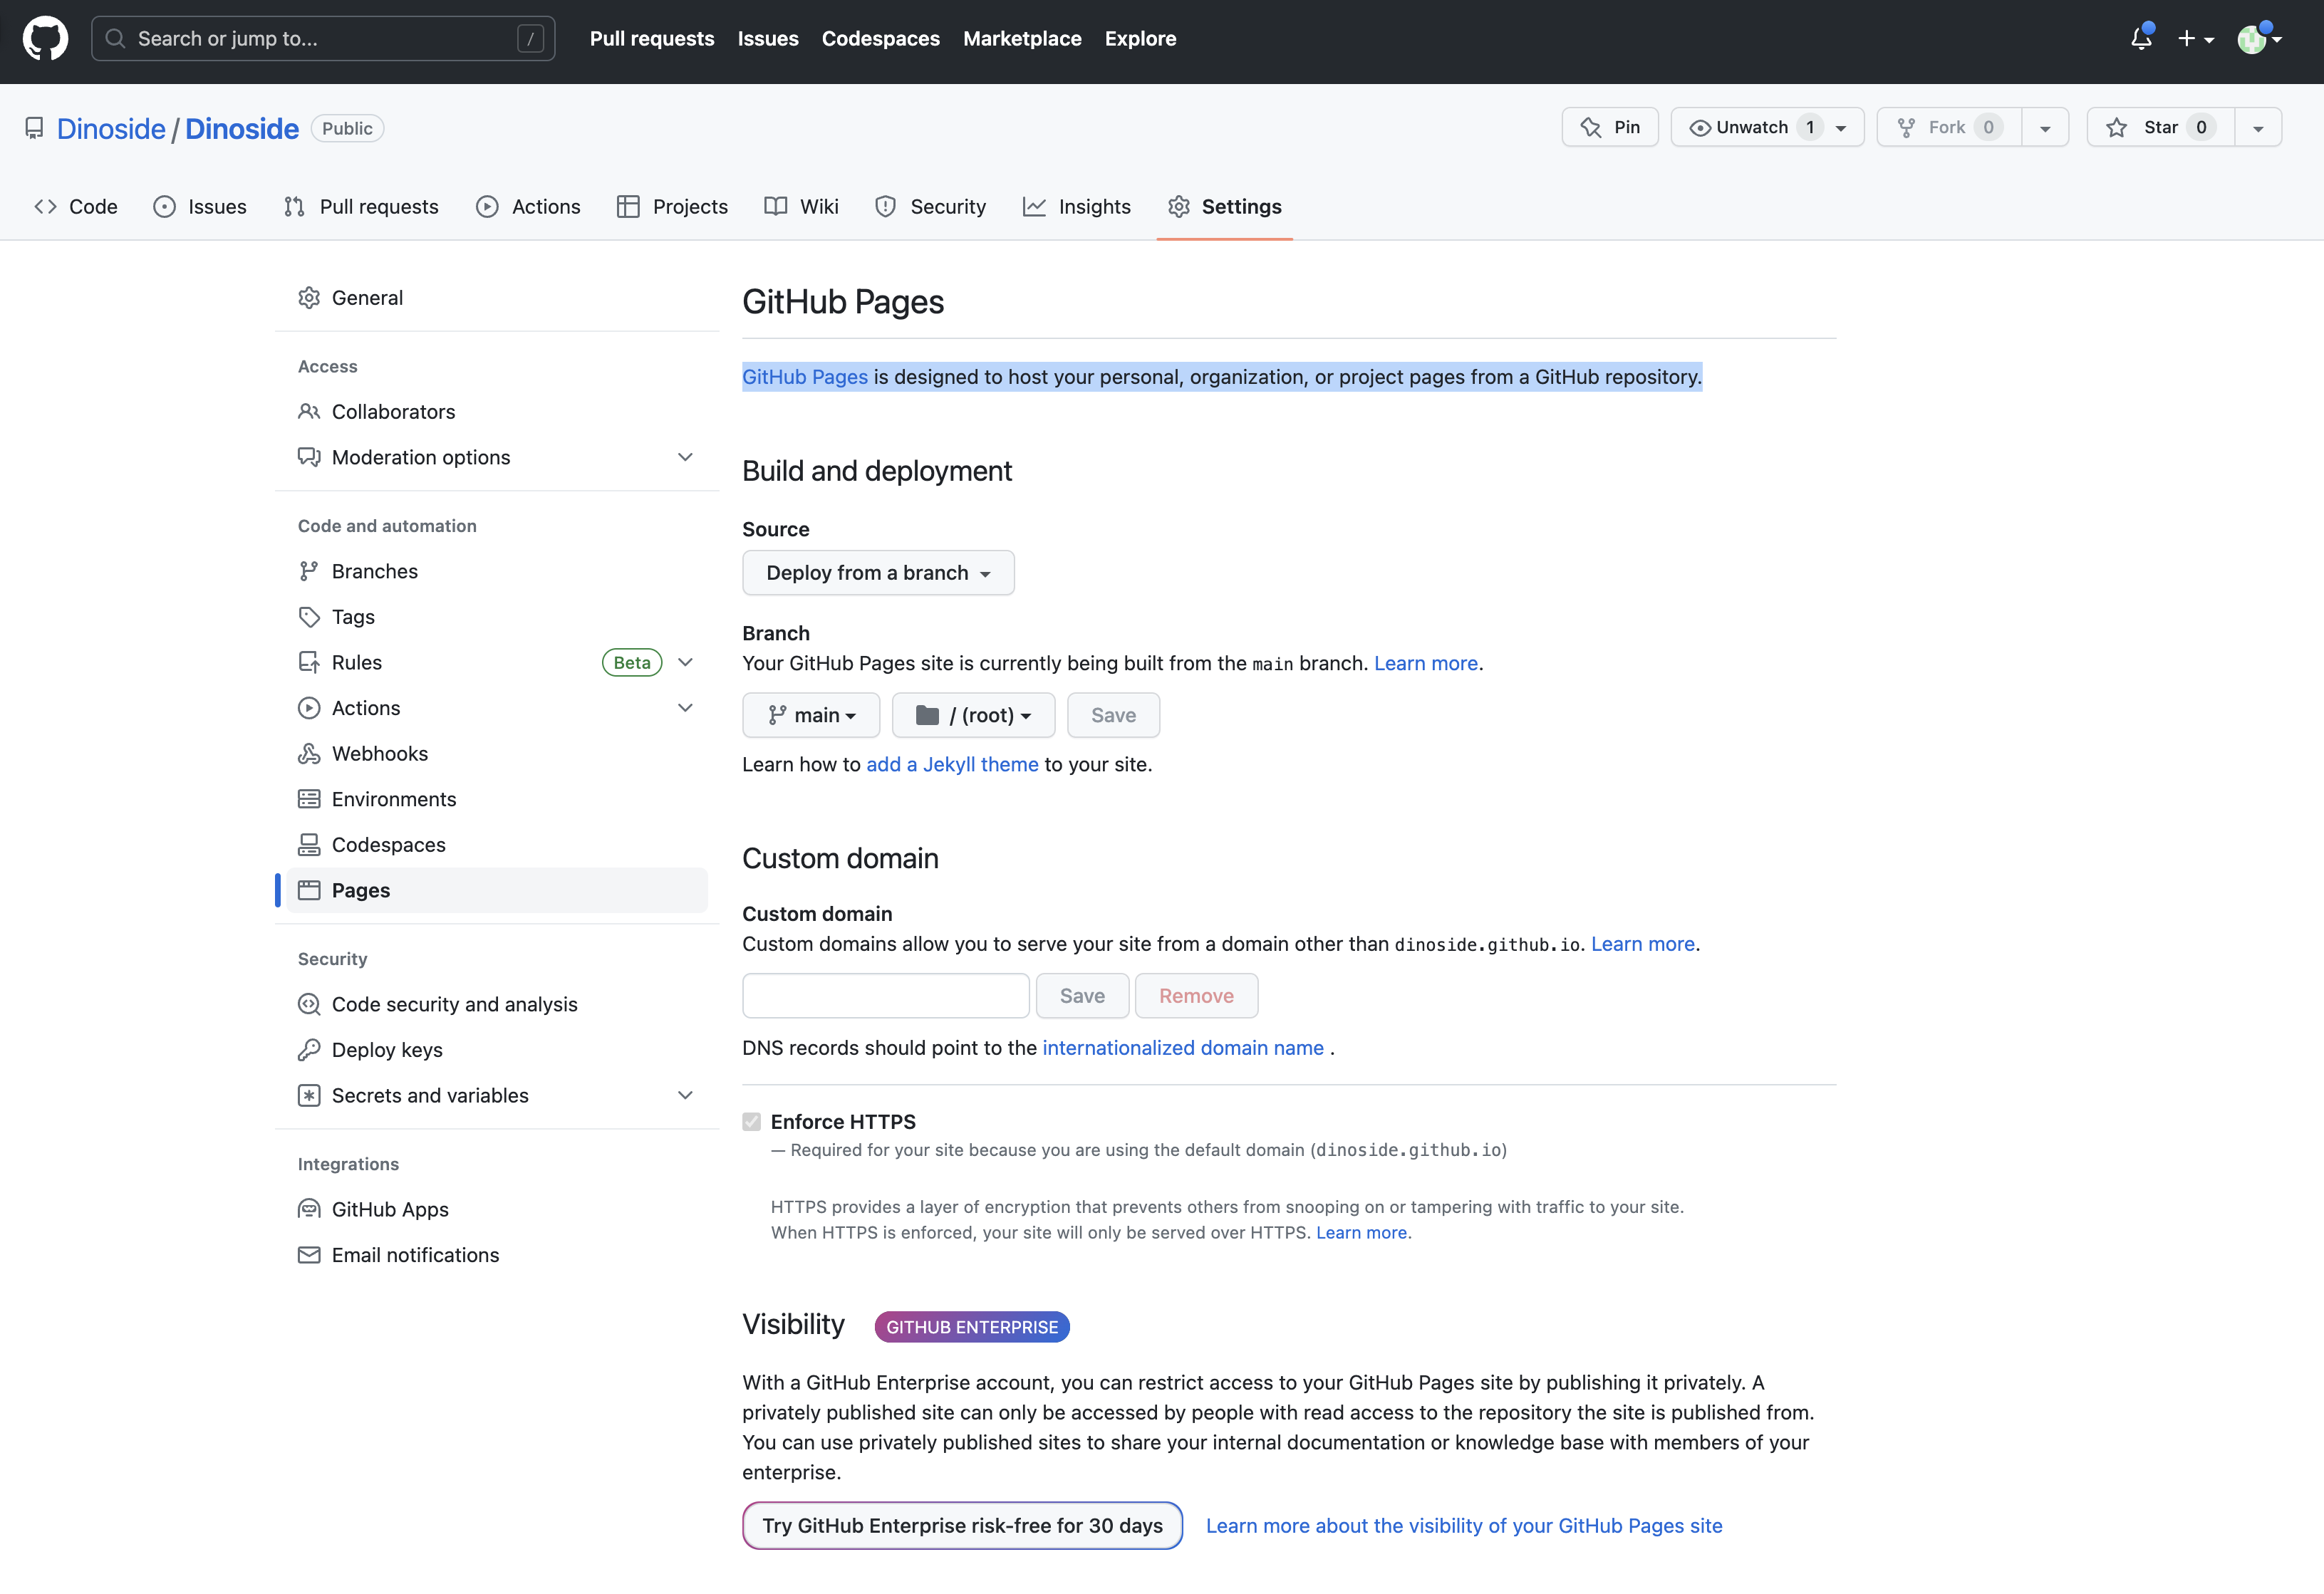The width and height of the screenshot is (2324, 1594).
Task: Open Code security and analysis settings
Action: point(497,1004)
